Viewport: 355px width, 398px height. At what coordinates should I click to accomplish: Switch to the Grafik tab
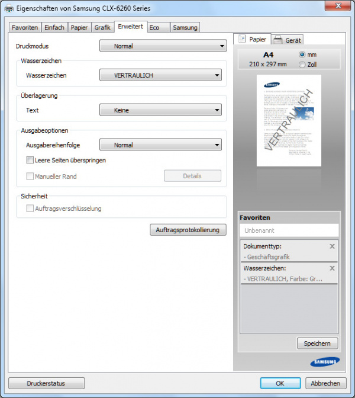[102, 28]
